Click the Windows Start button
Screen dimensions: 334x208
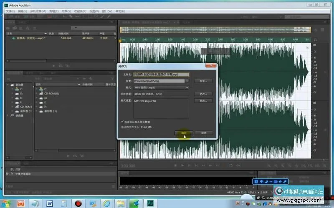[x=6, y=203]
